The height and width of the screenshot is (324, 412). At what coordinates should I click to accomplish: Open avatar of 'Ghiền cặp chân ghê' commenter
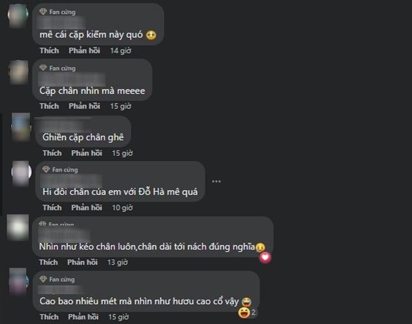21,127
